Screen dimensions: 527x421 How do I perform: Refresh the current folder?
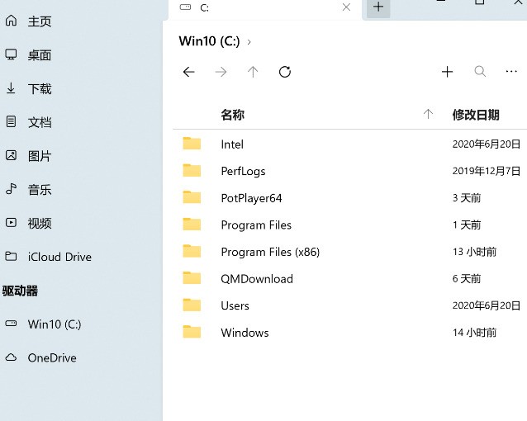pos(285,72)
